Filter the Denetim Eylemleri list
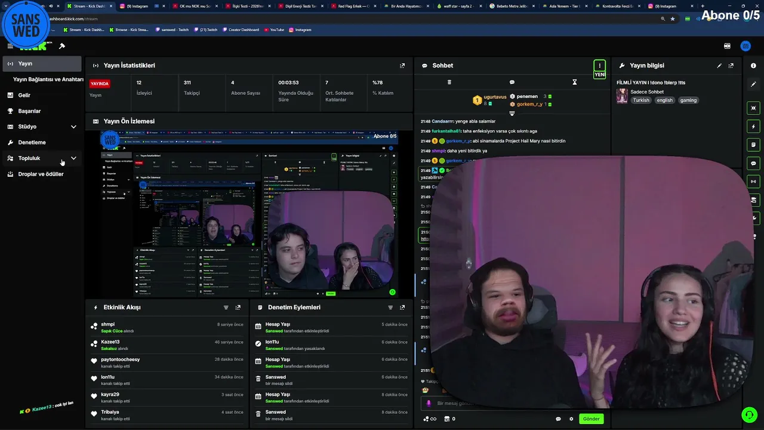Screen dimensions: 764x430 [390, 308]
